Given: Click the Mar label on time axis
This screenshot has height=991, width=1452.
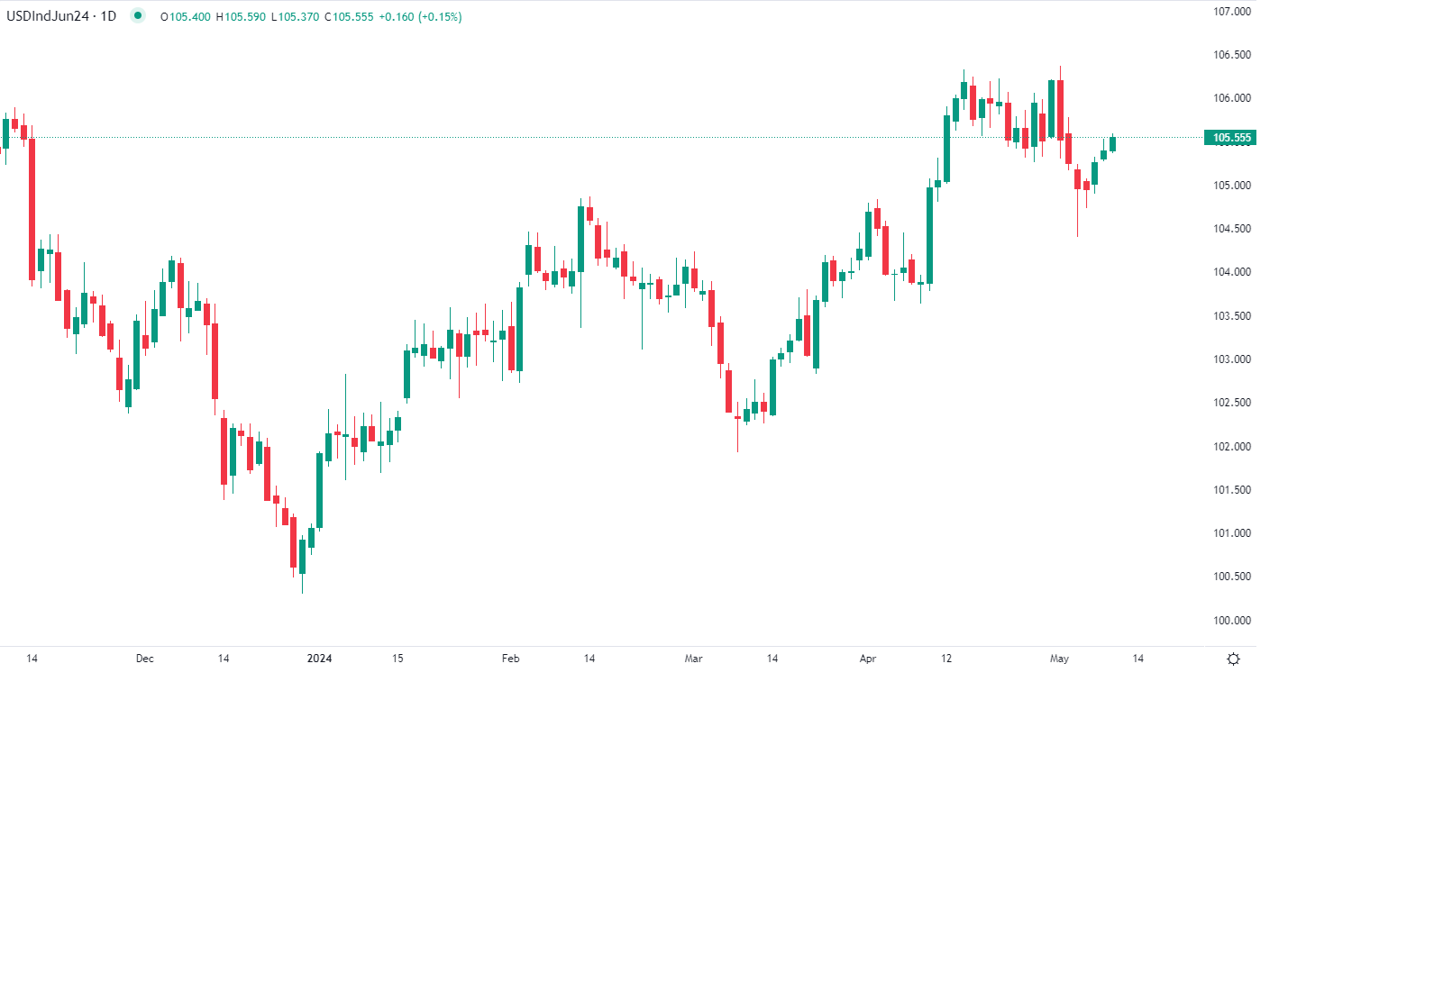Looking at the screenshot, I should [x=693, y=659].
